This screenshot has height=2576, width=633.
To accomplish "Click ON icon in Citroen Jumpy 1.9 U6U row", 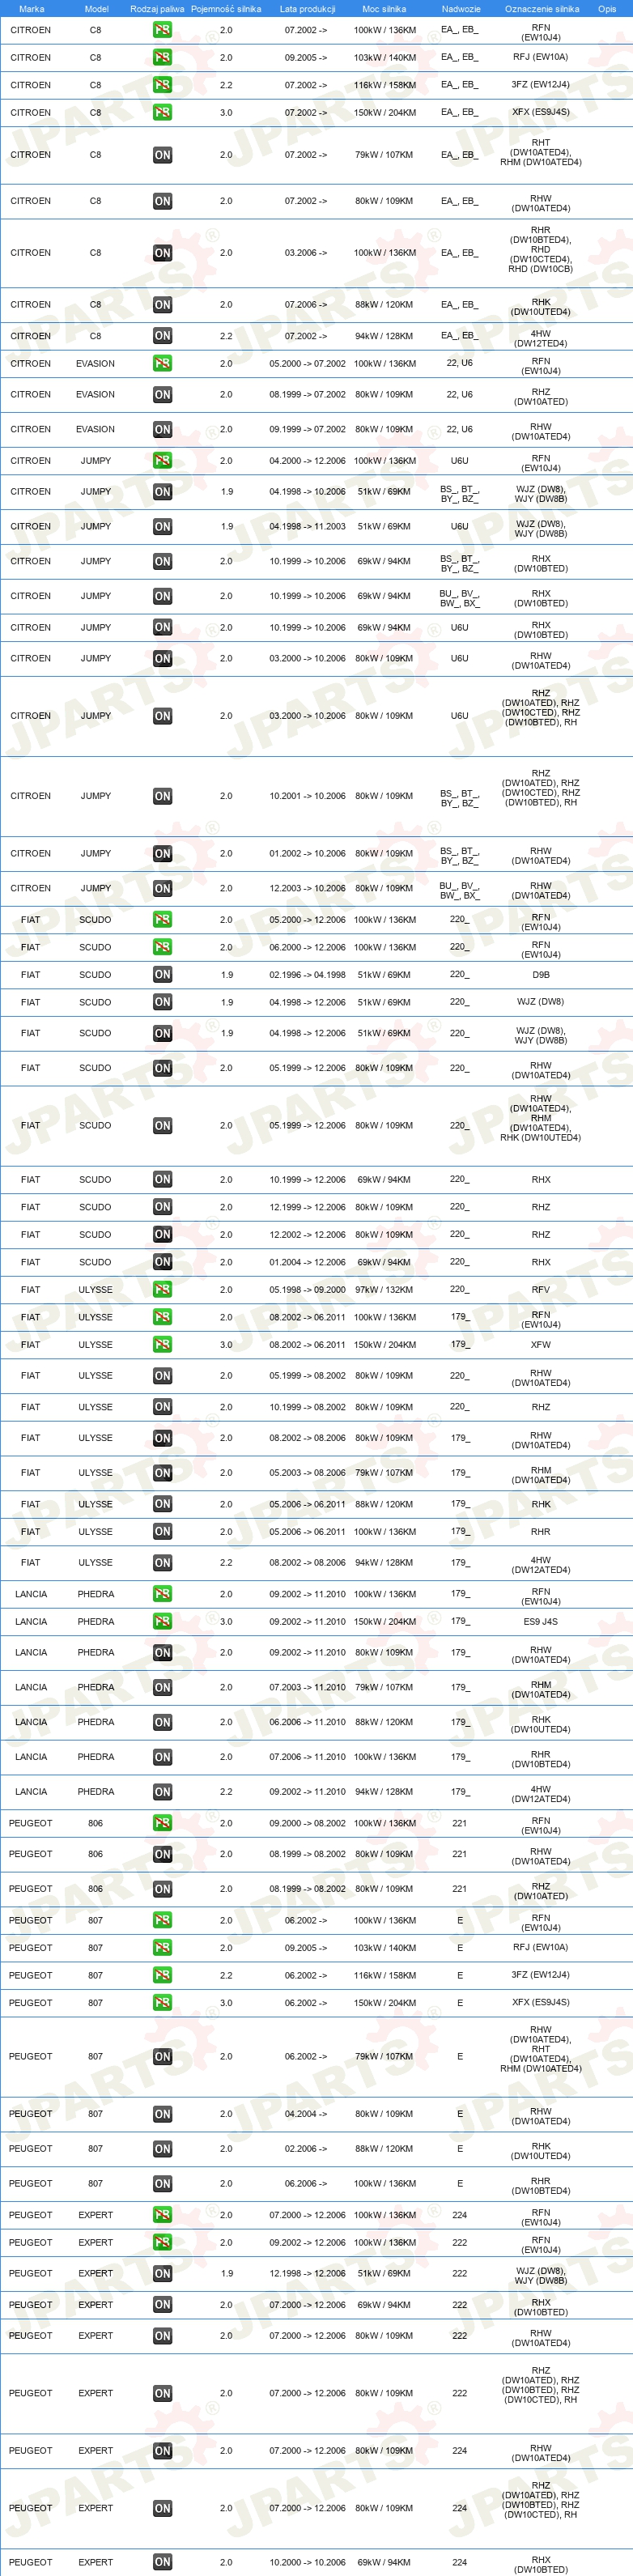I will [162, 526].
